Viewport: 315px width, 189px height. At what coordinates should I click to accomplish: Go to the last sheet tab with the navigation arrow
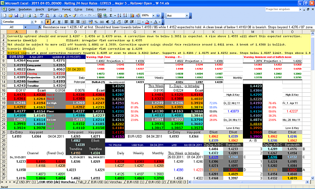point(14,182)
